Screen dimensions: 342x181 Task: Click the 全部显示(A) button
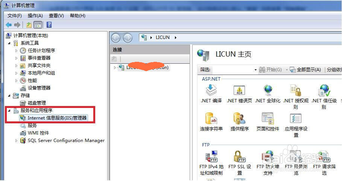[306, 70]
